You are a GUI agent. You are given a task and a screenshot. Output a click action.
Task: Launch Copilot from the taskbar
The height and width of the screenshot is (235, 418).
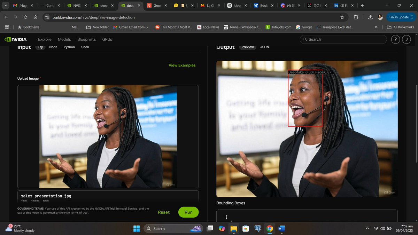(x=222, y=228)
